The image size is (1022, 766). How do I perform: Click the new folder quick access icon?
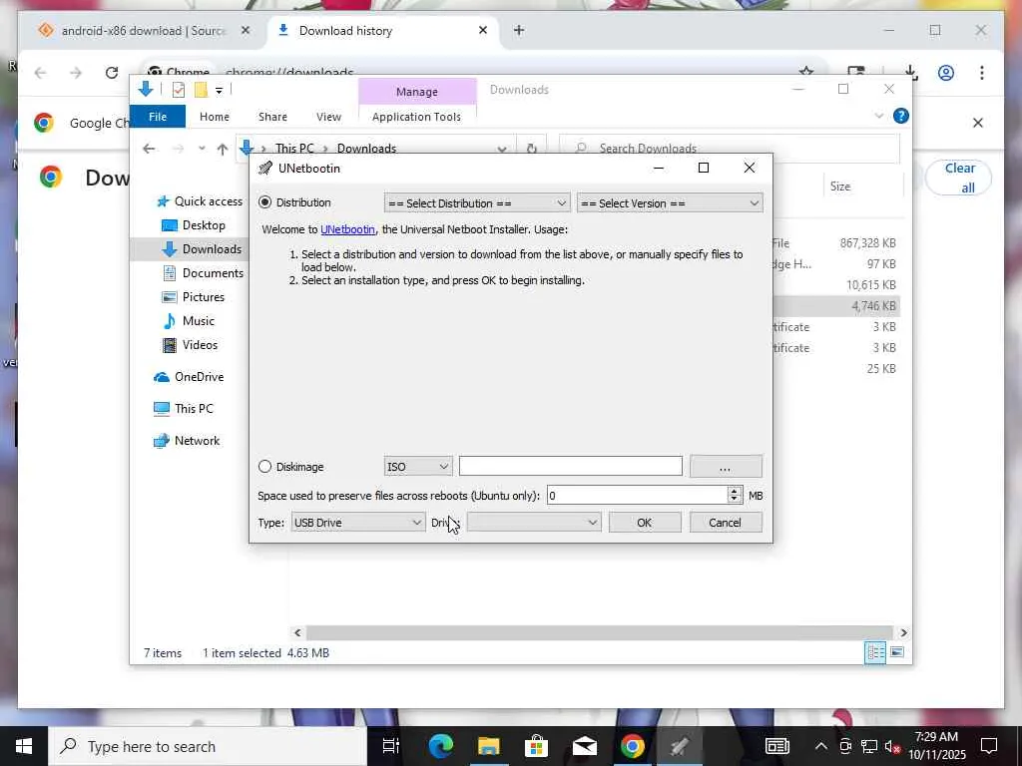click(201, 90)
